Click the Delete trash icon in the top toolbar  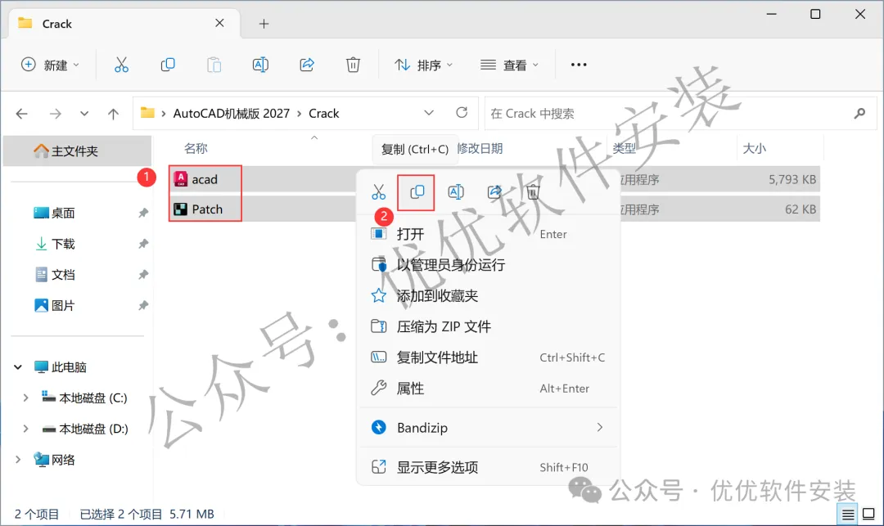click(353, 65)
